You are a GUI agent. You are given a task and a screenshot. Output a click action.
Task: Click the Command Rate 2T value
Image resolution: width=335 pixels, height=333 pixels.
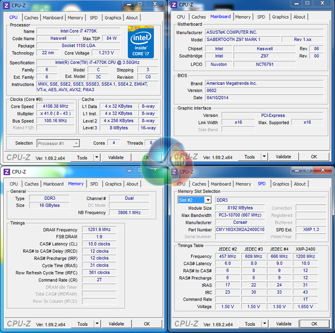click(100, 280)
